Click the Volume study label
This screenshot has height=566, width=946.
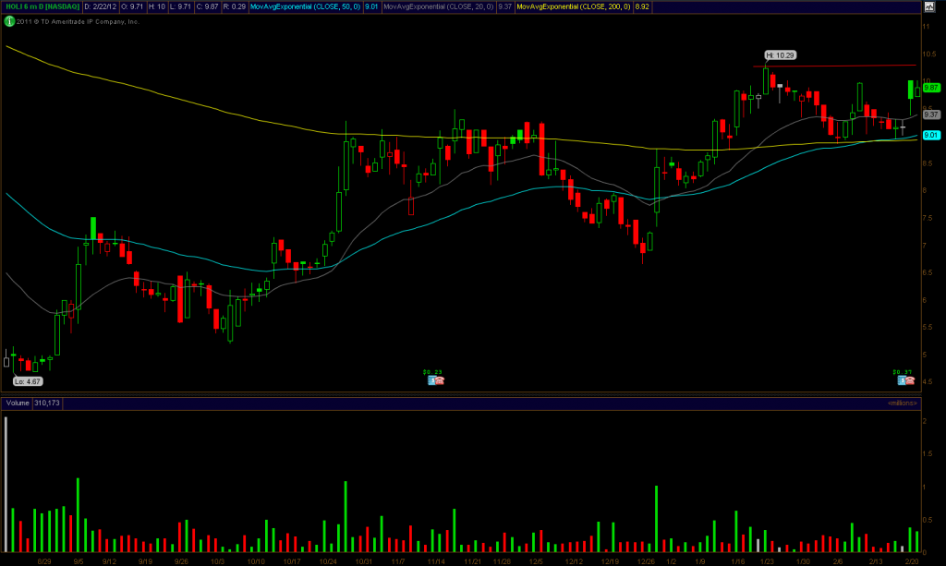[18, 403]
